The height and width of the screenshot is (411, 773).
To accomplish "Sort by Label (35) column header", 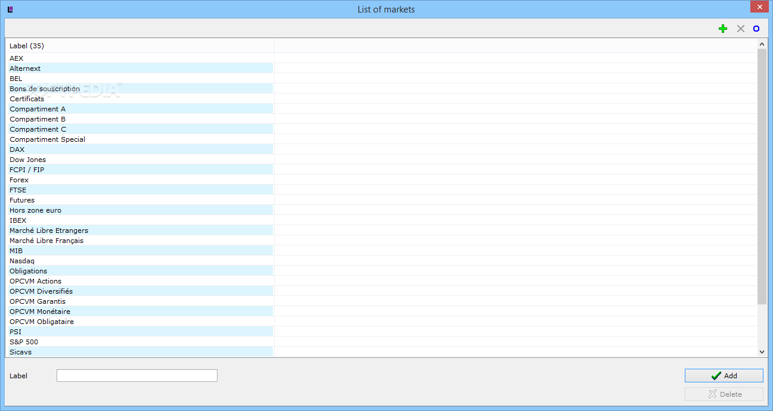I will 139,46.
